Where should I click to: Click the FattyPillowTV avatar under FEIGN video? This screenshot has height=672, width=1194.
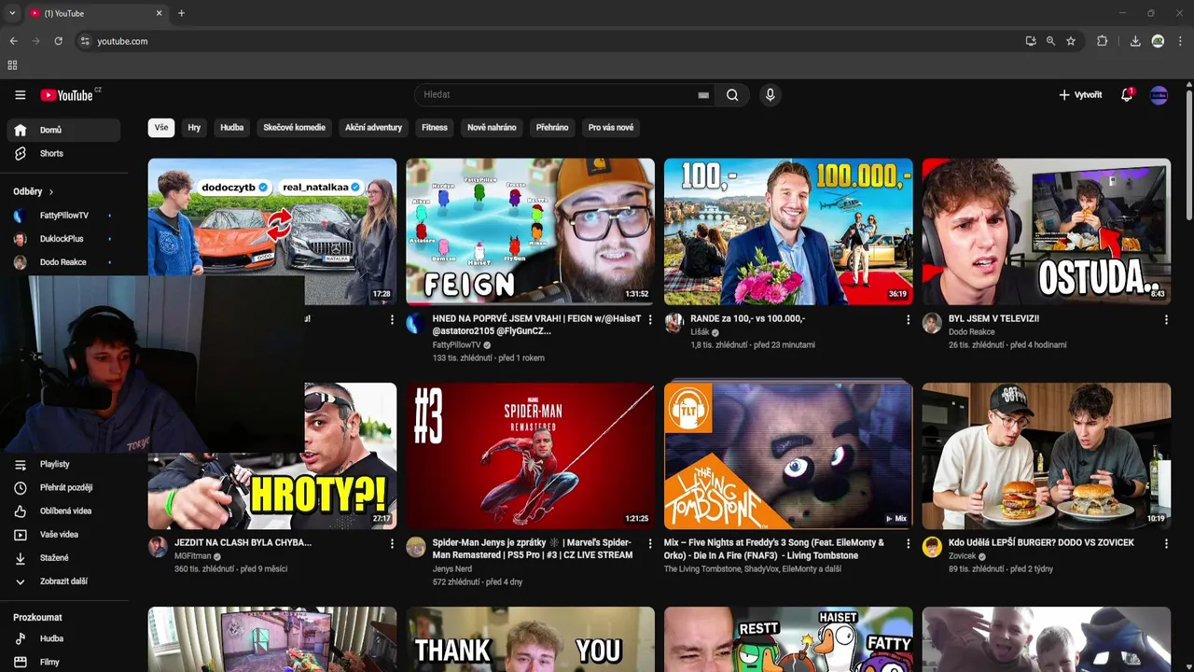[416, 323]
